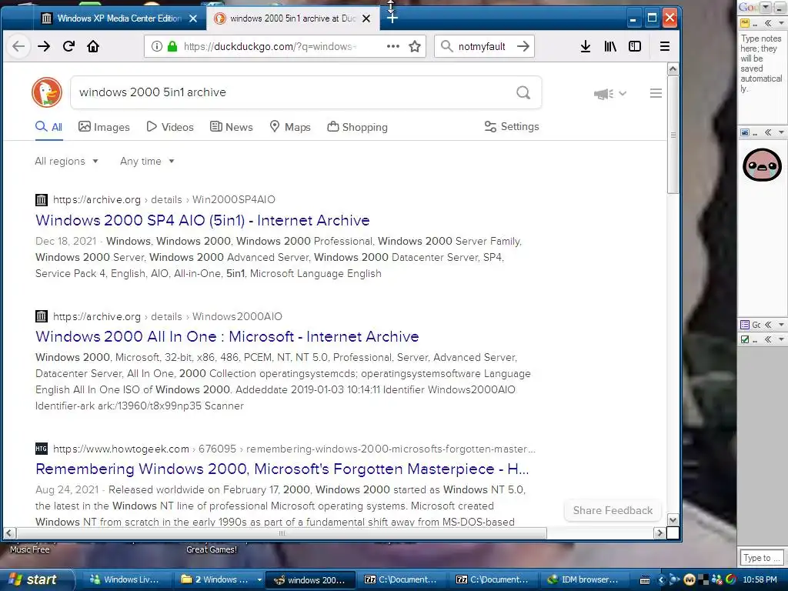Collapse the photo gadget with double chevron
The height and width of the screenshot is (591, 788).
[768, 132]
